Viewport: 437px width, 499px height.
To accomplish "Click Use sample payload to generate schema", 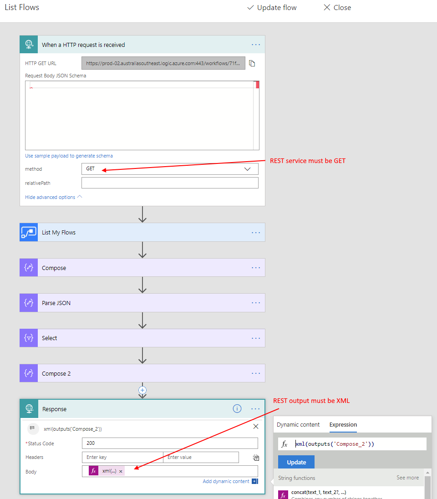I will point(69,156).
